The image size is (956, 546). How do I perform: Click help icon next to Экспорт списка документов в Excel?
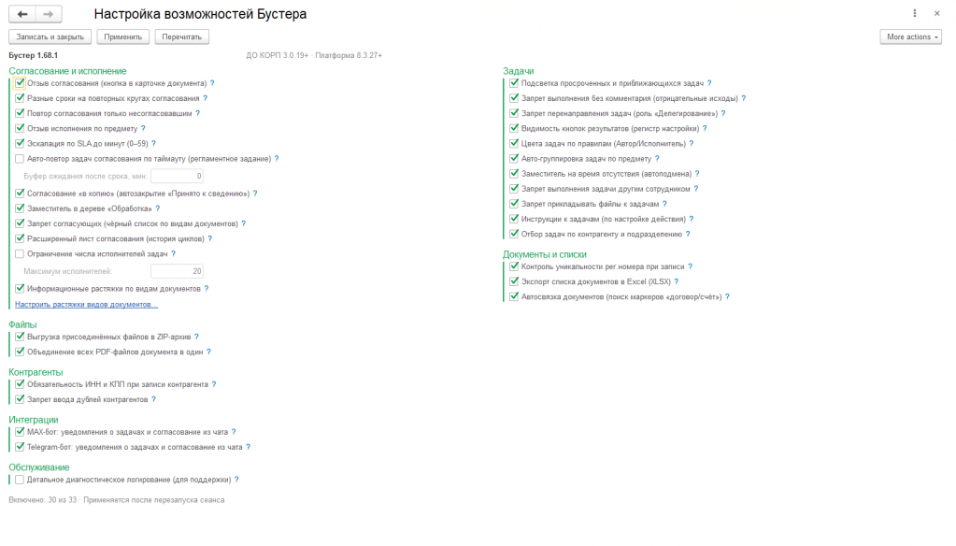tap(677, 281)
